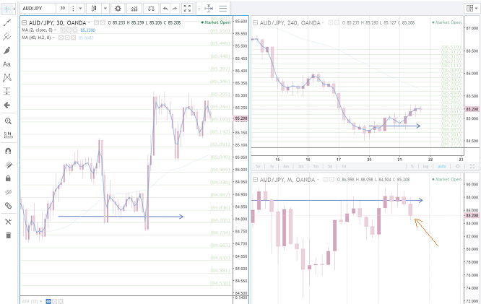
Task: Click the compare symbols scale icon
Action: pyautogui.click(x=150, y=8)
